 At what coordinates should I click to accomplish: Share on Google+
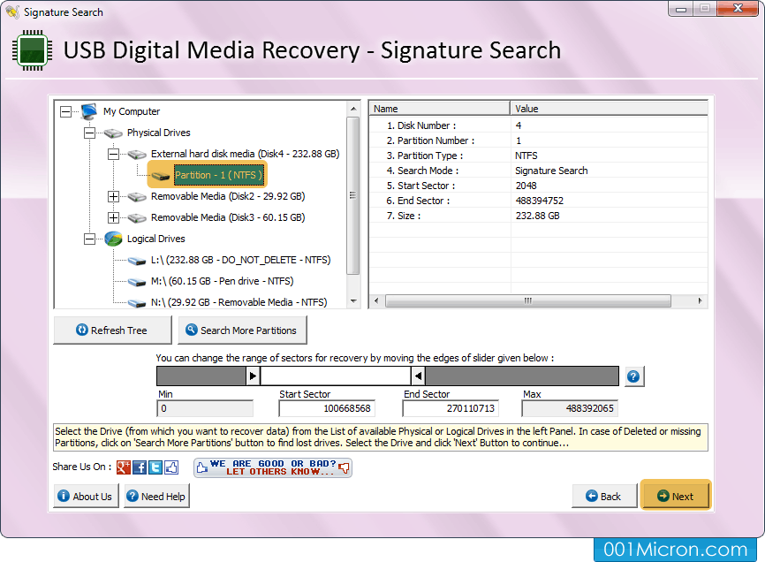coord(122,467)
